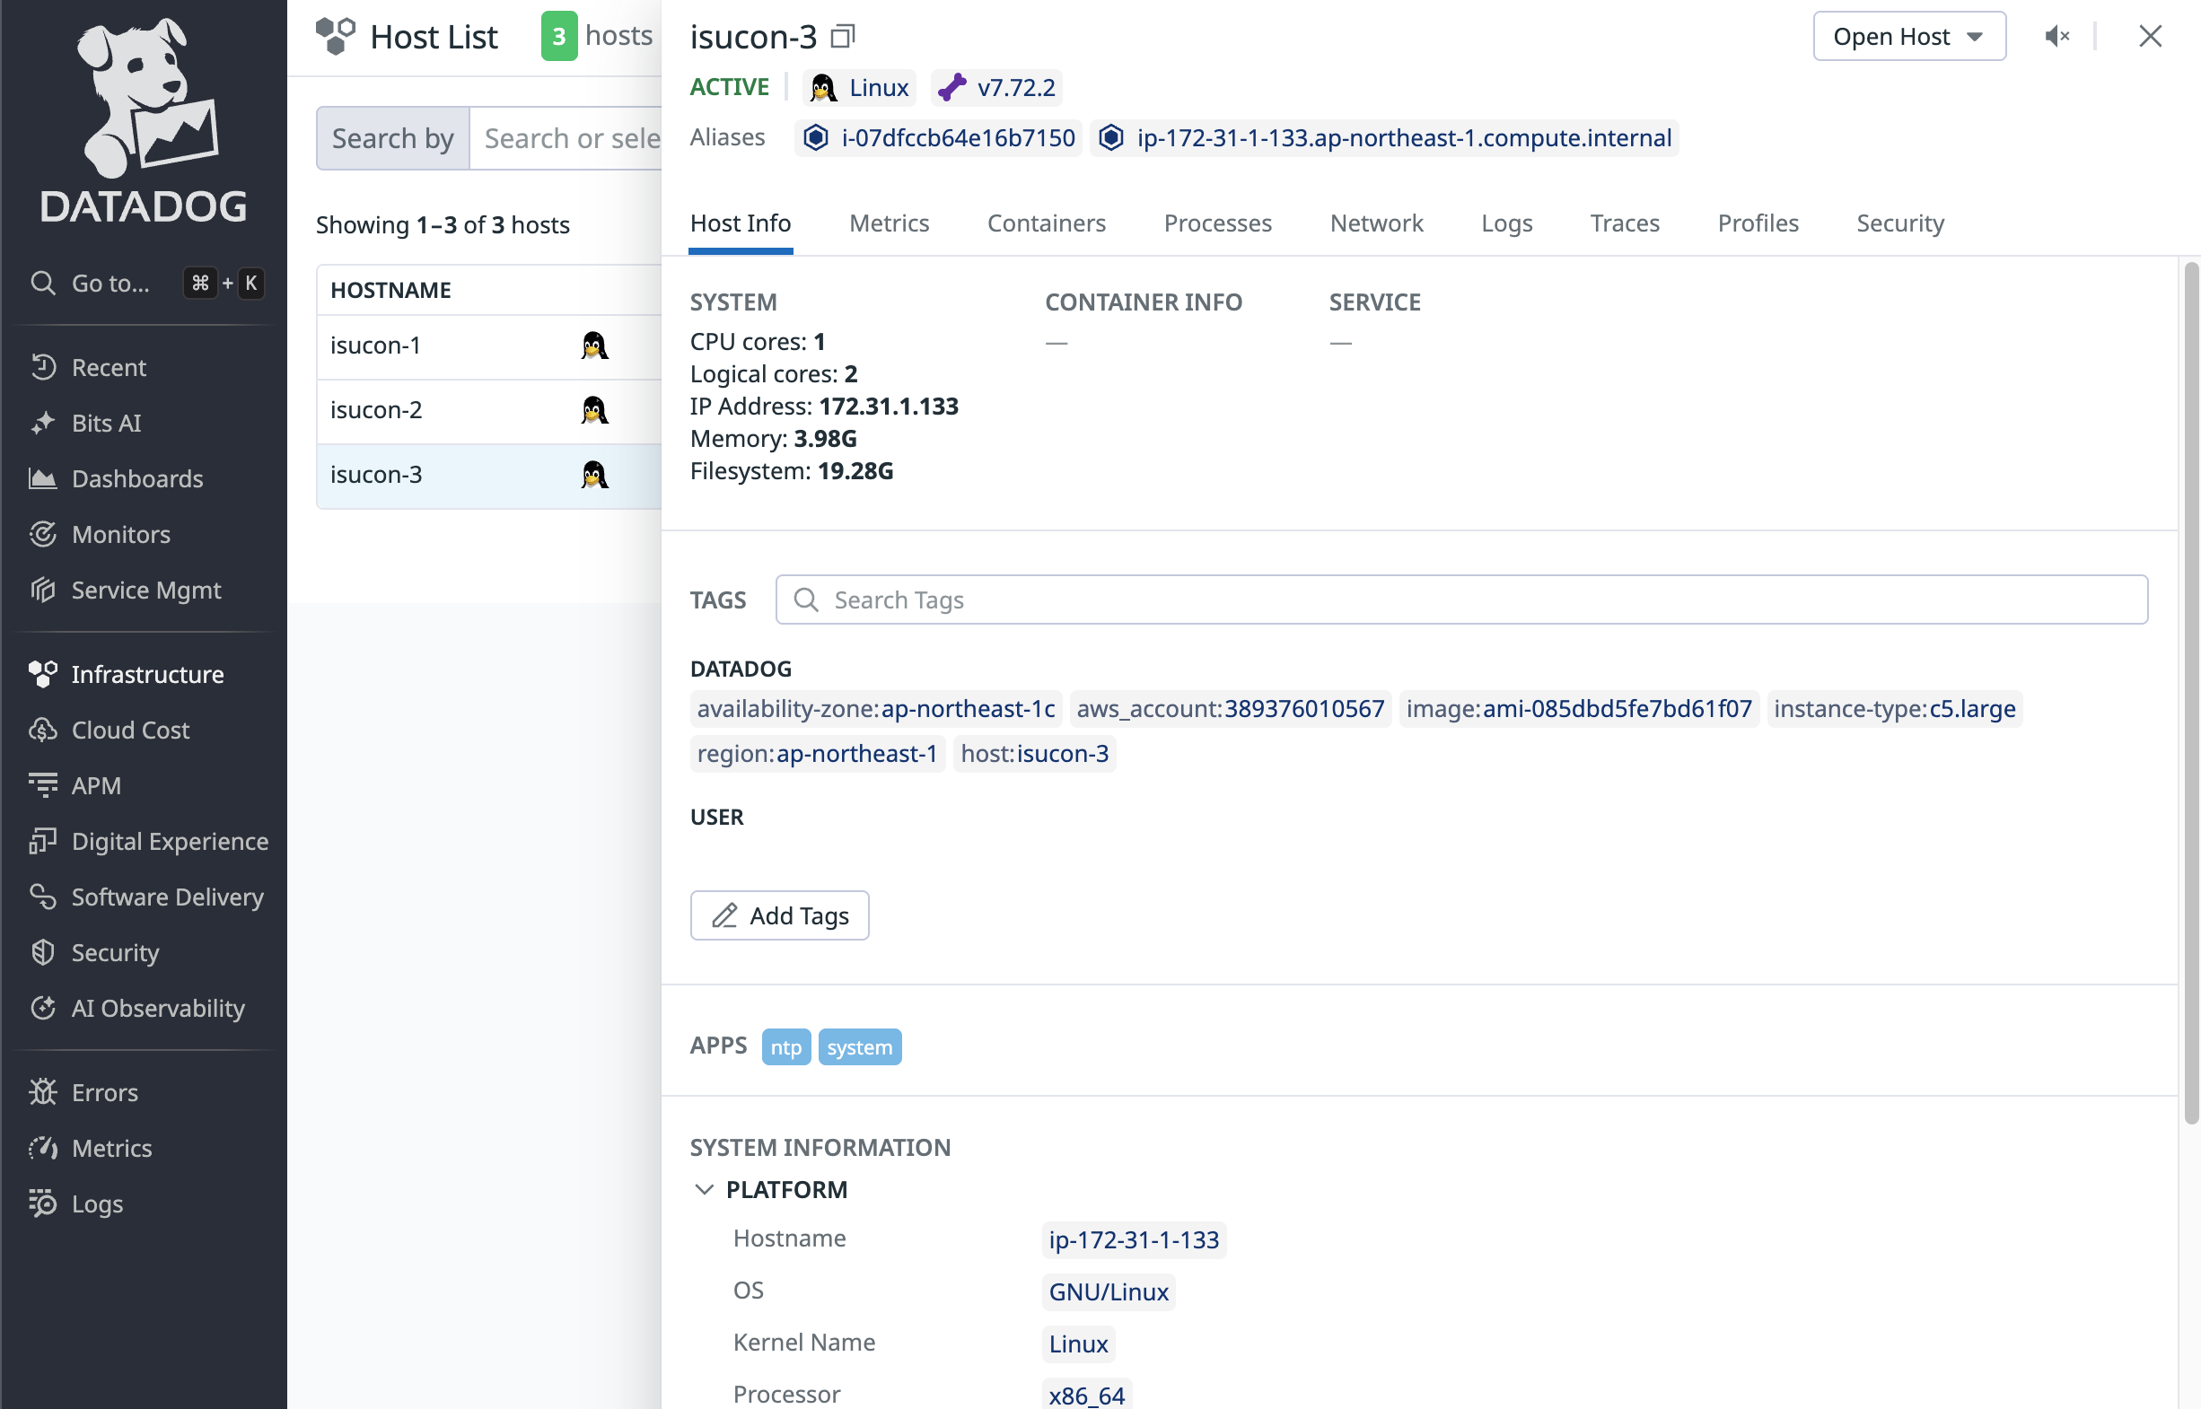Click the instance-type:c5.large tag
This screenshot has width=2201, height=1409.
(1893, 709)
